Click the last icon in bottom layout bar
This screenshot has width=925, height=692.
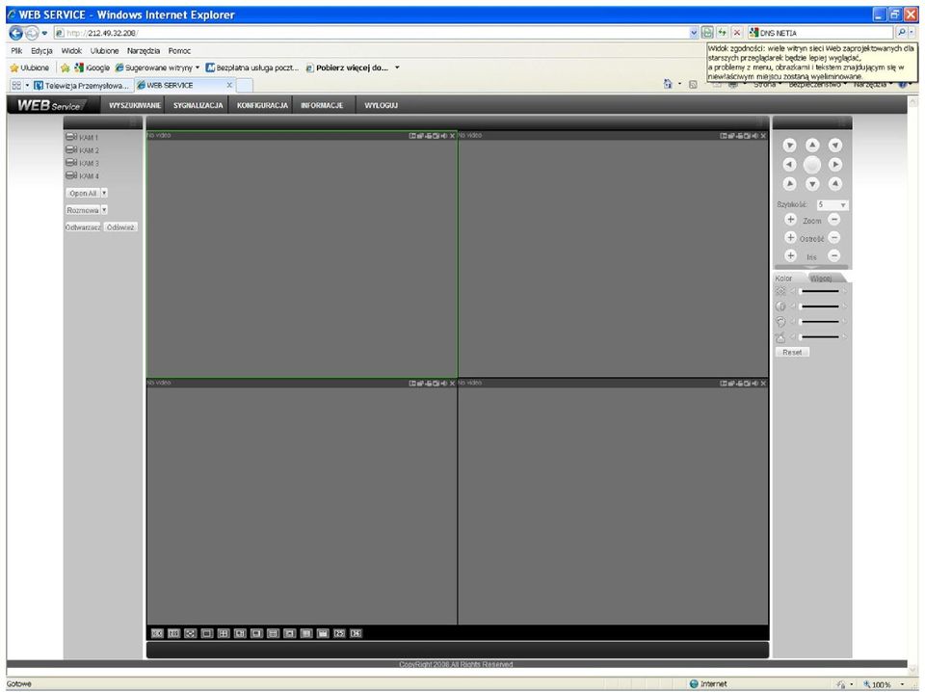pyautogui.click(x=356, y=633)
